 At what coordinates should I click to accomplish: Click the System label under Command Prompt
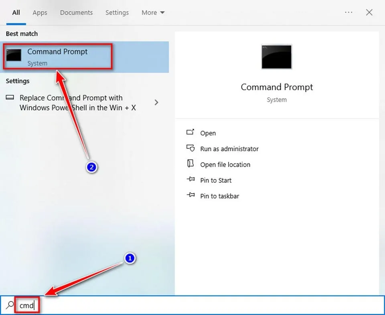click(37, 63)
